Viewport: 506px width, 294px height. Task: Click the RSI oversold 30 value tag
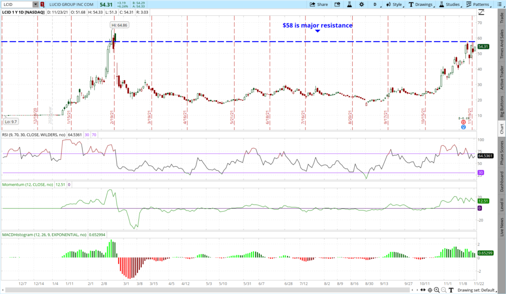(87, 135)
